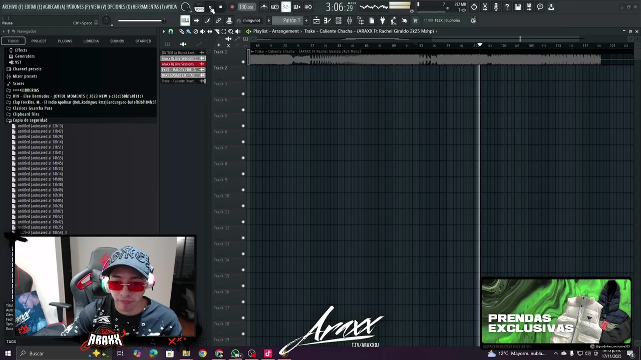Select the playlist paint brush tool
641x360 pixels.
click(x=188, y=31)
